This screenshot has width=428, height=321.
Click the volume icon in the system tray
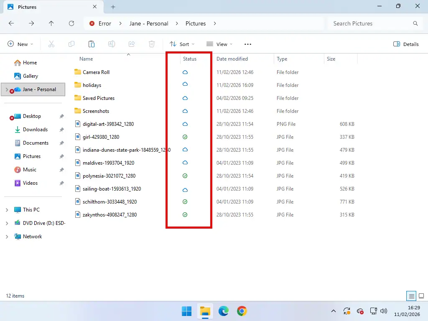(x=384, y=311)
